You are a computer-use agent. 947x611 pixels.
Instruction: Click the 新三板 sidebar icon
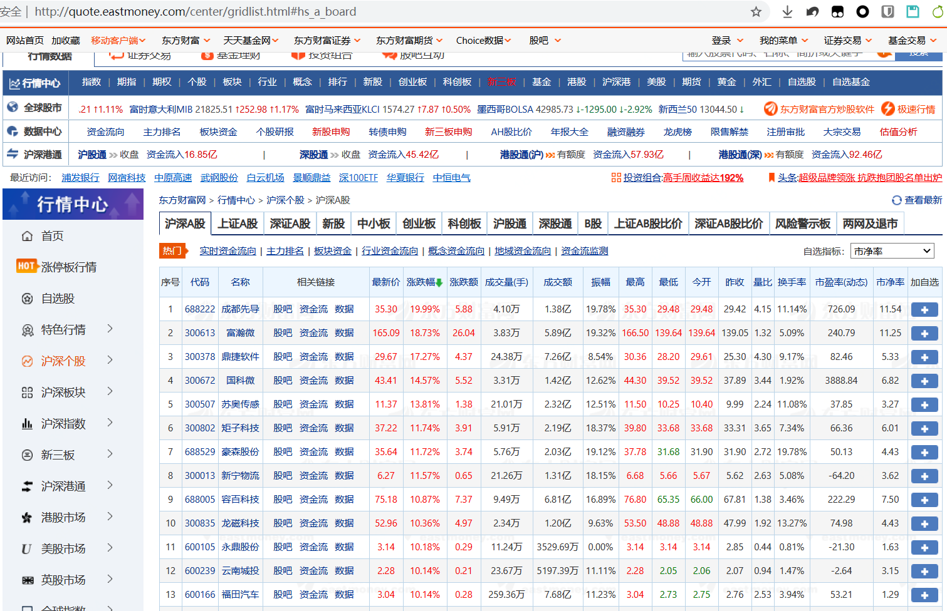point(27,455)
